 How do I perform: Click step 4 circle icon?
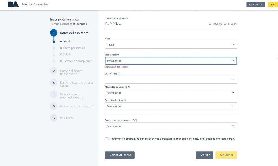coord(54,94)
